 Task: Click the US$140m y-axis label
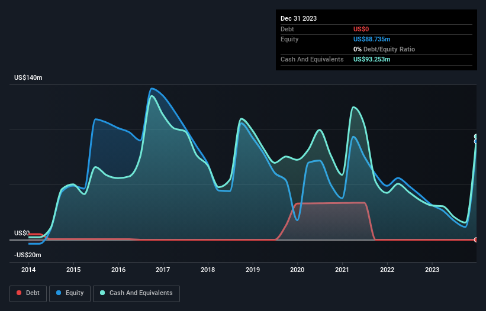(28, 77)
